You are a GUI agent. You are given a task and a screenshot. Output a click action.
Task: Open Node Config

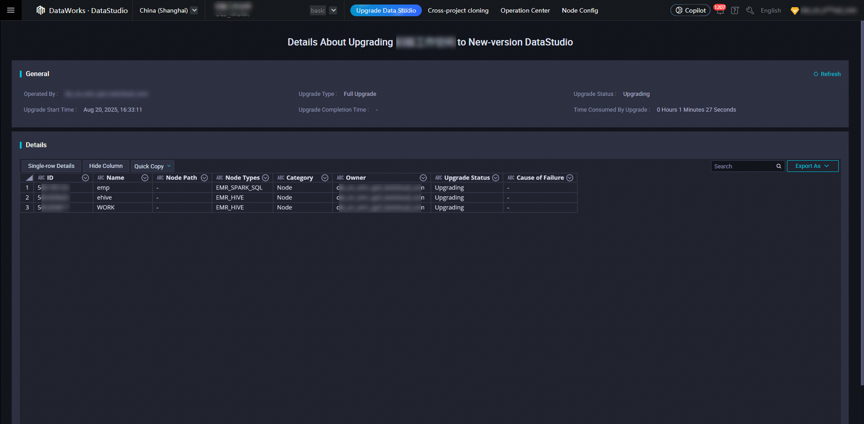580,10
